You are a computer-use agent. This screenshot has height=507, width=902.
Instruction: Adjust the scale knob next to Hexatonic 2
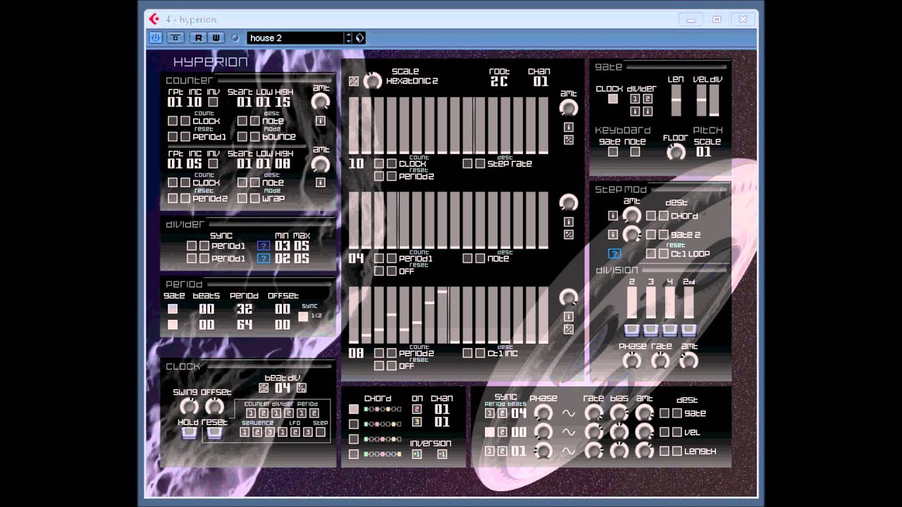[373, 81]
